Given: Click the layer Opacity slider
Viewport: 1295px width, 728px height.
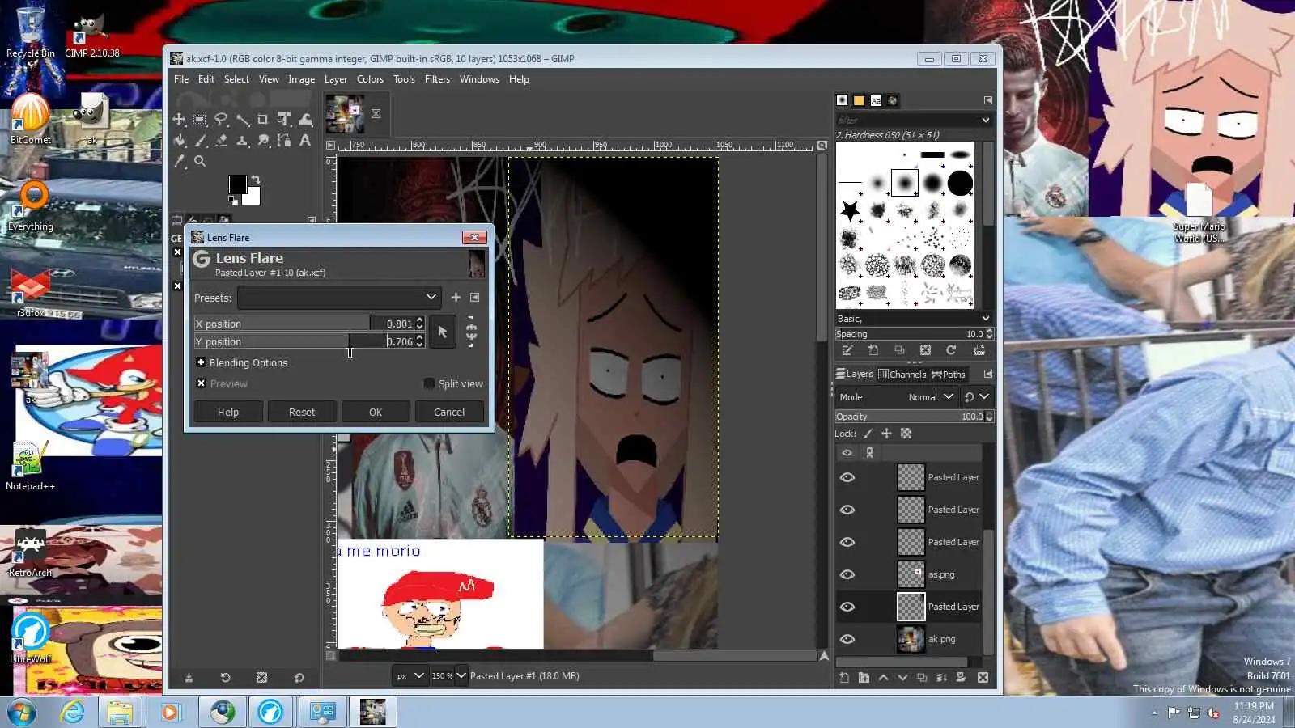Looking at the screenshot, I should pyautogui.click(x=914, y=417).
